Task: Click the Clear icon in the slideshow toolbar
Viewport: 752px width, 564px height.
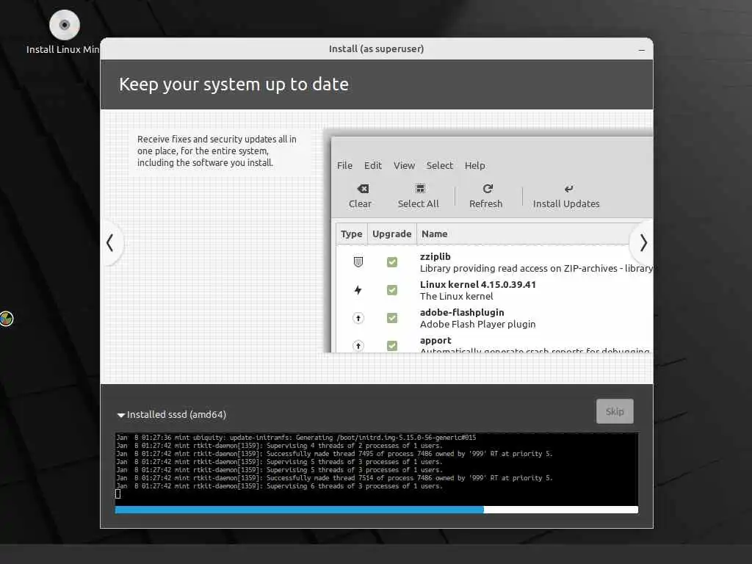Action: click(363, 189)
